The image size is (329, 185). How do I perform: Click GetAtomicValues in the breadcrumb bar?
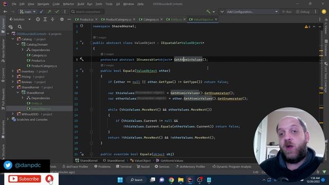[170, 161]
